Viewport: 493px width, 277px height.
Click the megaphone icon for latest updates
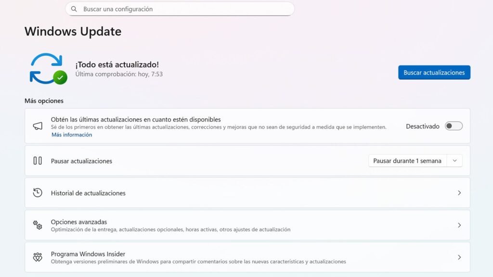click(x=38, y=126)
